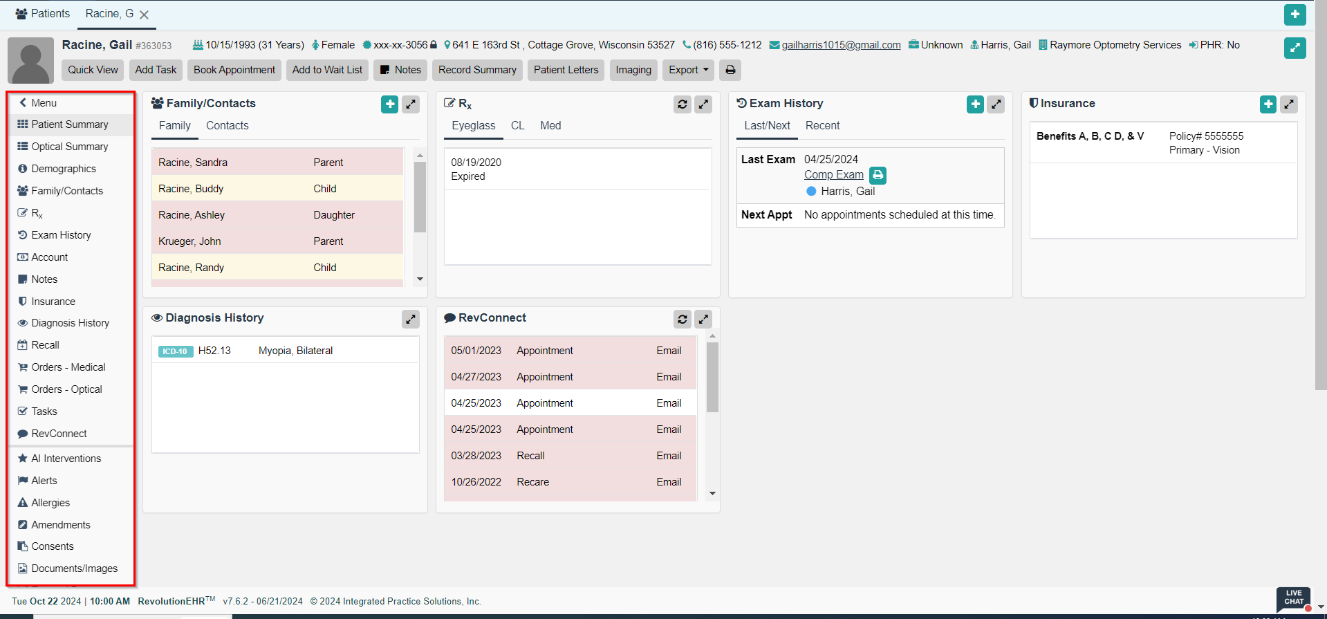1327x619 pixels.
Task: Select the CL tab in Rx panel
Action: 517,125
